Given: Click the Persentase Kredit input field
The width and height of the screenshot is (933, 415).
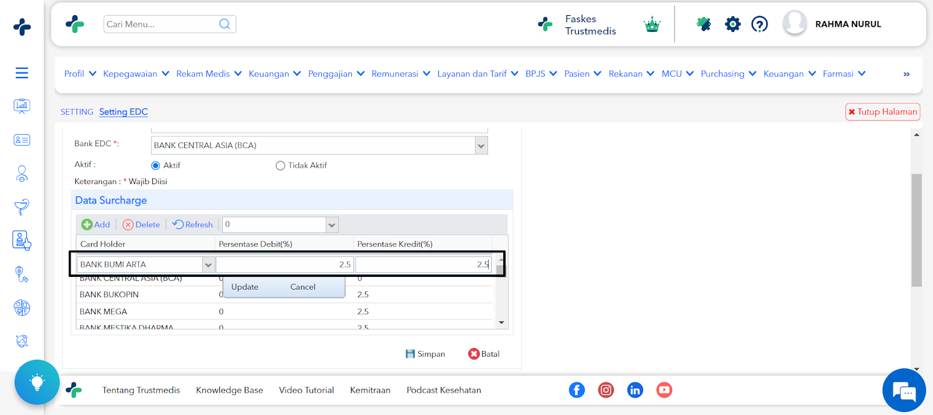Looking at the screenshot, I should 423,265.
